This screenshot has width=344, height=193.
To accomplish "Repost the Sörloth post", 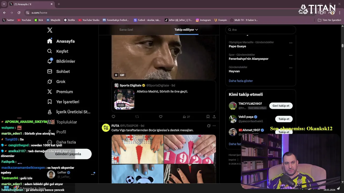I will [137, 117].
